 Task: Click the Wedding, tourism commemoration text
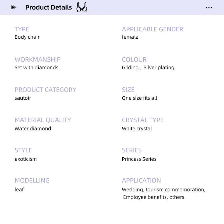pos(164,190)
